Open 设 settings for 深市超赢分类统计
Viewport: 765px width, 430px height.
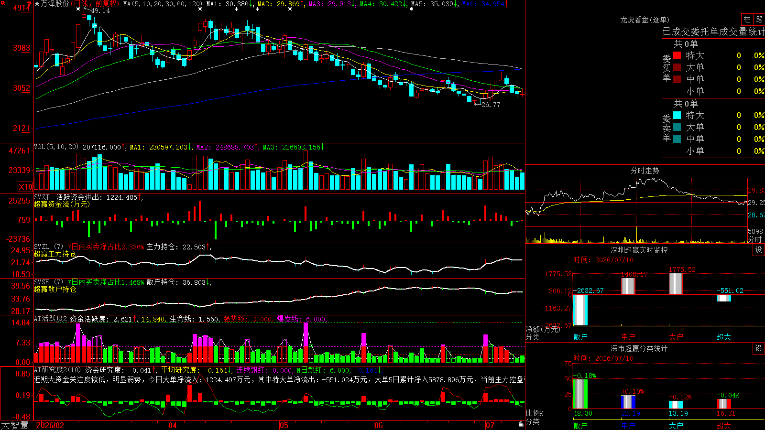pyautogui.click(x=759, y=348)
